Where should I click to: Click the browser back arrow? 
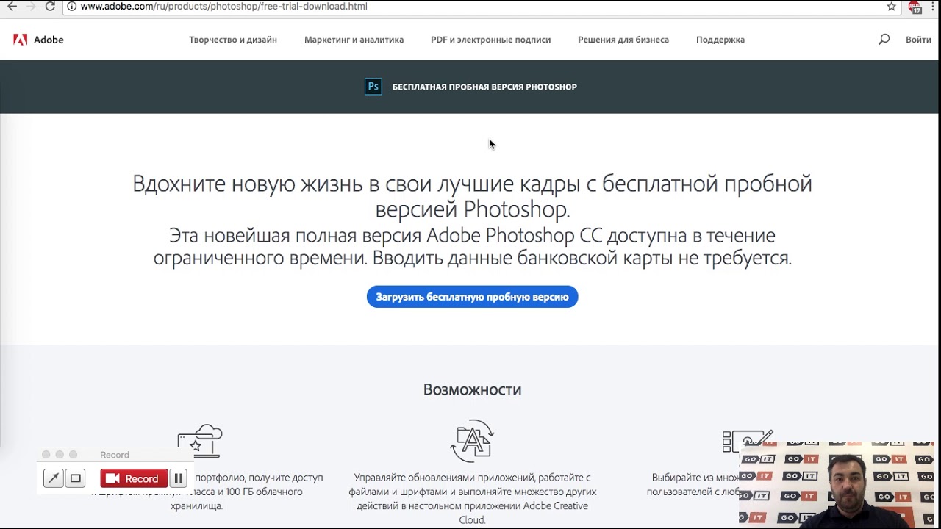(x=12, y=6)
